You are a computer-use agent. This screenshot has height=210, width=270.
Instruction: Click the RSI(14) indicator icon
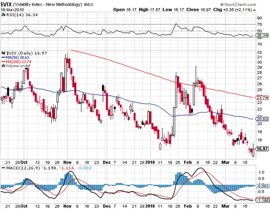tap(3, 15)
